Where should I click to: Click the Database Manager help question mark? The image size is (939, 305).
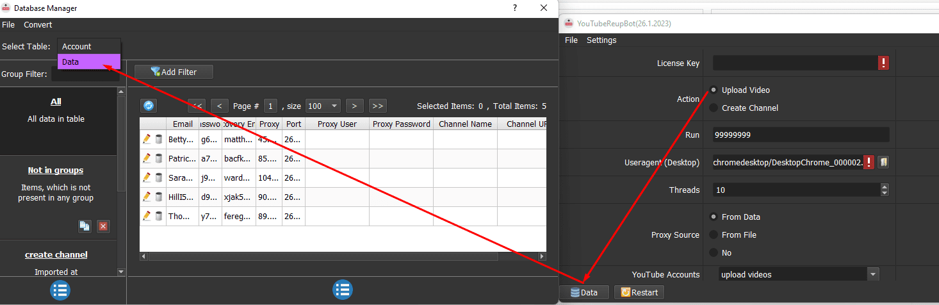[x=515, y=8]
